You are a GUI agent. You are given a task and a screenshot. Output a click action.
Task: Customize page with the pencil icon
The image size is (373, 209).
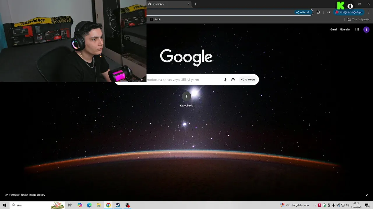(367, 195)
